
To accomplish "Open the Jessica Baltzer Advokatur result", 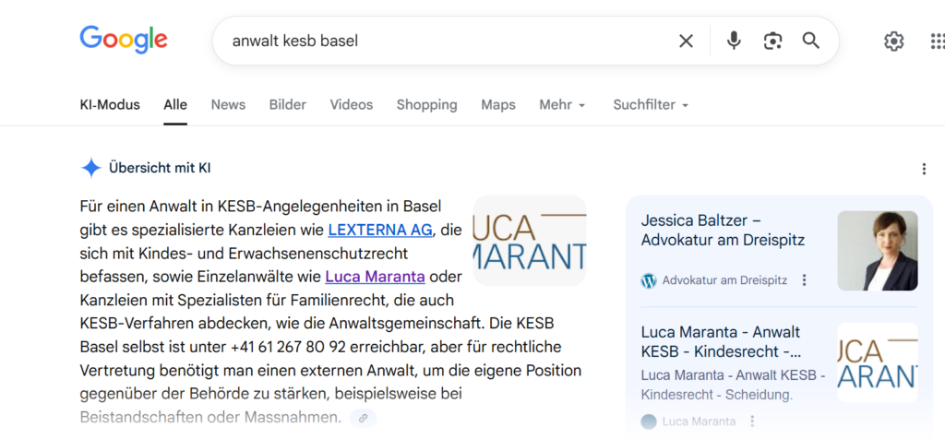I will pyautogui.click(x=723, y=231).
